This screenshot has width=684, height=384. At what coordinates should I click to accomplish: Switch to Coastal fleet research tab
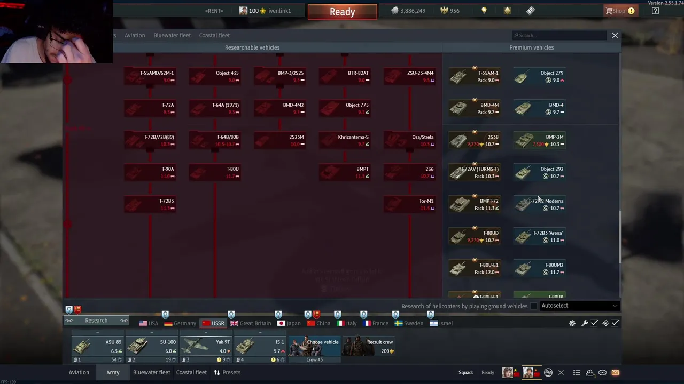(x=214, y=35)
